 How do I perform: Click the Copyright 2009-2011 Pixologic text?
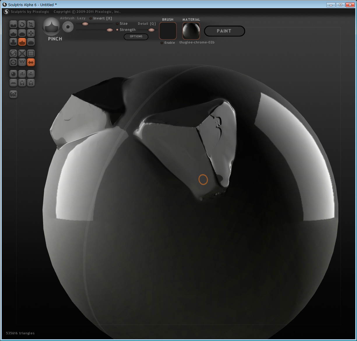click(87, 12)
